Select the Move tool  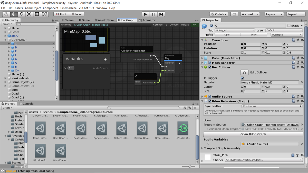coord(14,14)
